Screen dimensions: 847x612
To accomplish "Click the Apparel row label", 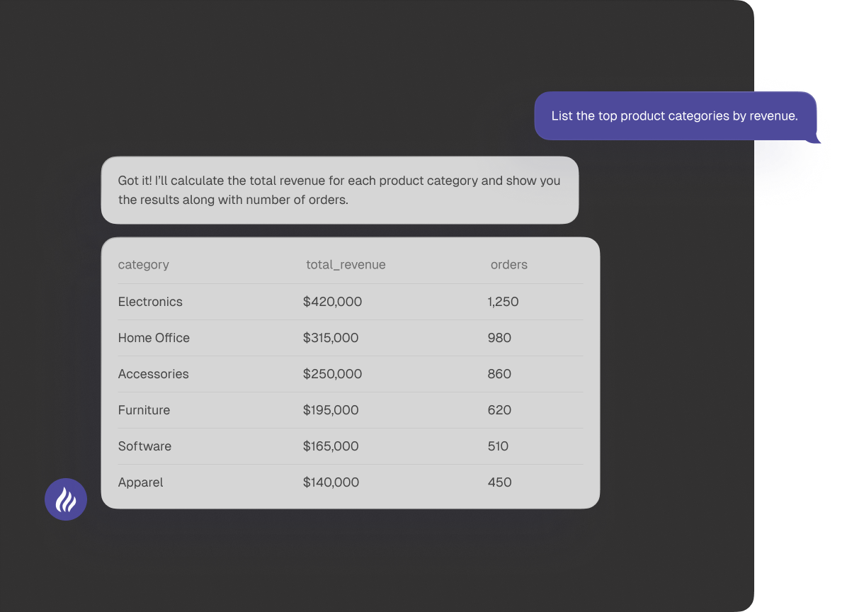I will (x=140, y=482).
